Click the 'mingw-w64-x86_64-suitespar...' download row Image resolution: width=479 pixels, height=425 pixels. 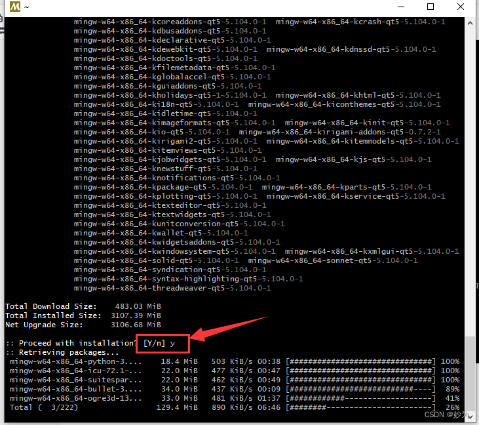[x=235, y=380]
